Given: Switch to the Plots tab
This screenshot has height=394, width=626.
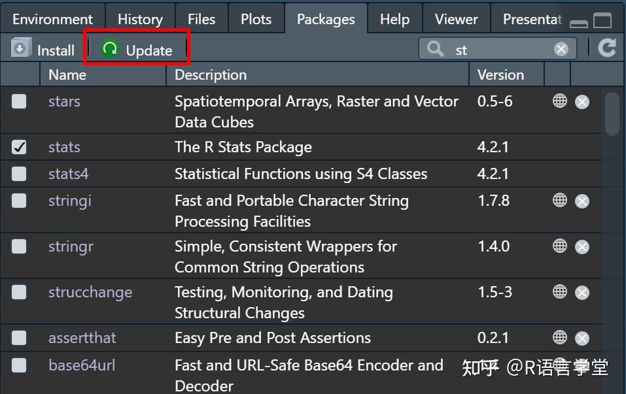Looking at the screenshot, I should [256, 19].
